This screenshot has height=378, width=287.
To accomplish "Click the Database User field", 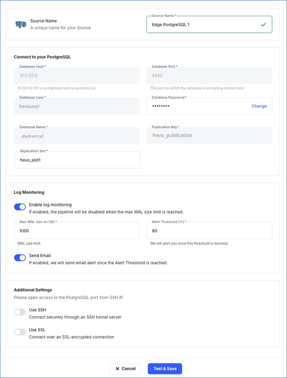I will (77, 106).
